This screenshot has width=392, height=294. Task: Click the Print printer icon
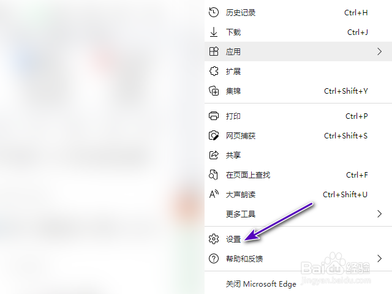click(x=214, y=116)
